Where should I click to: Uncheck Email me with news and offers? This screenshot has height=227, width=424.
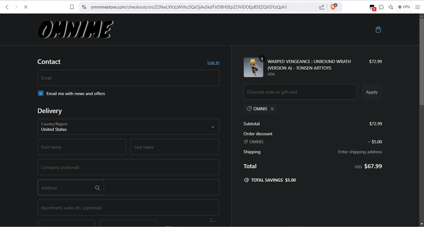tap(41, 93)
